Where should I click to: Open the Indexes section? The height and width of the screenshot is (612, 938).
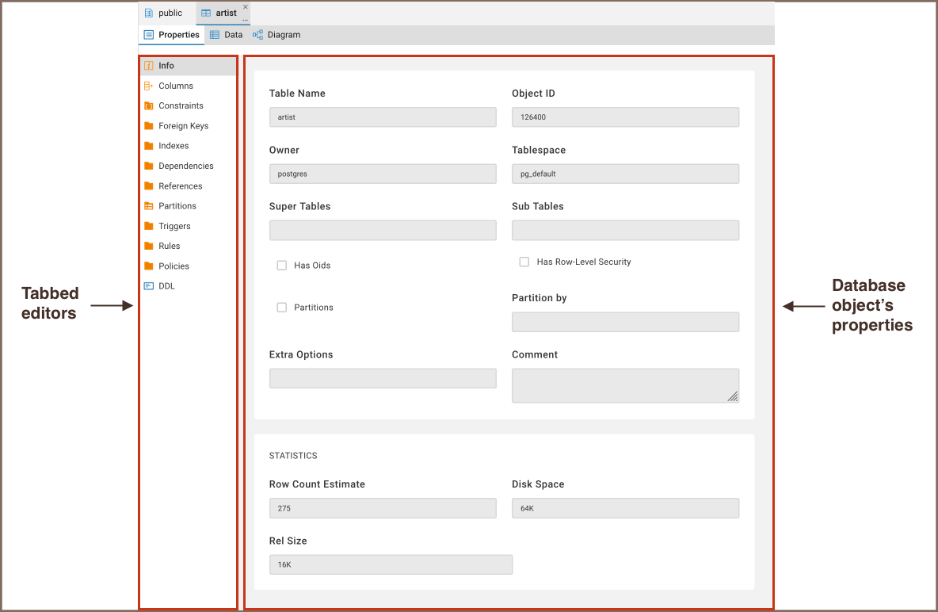coord(173,146)
